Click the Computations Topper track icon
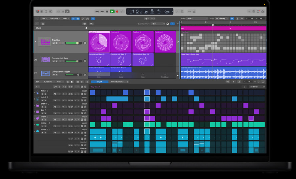The width and height of the screenshot is (296, 179). pos(45,74)
